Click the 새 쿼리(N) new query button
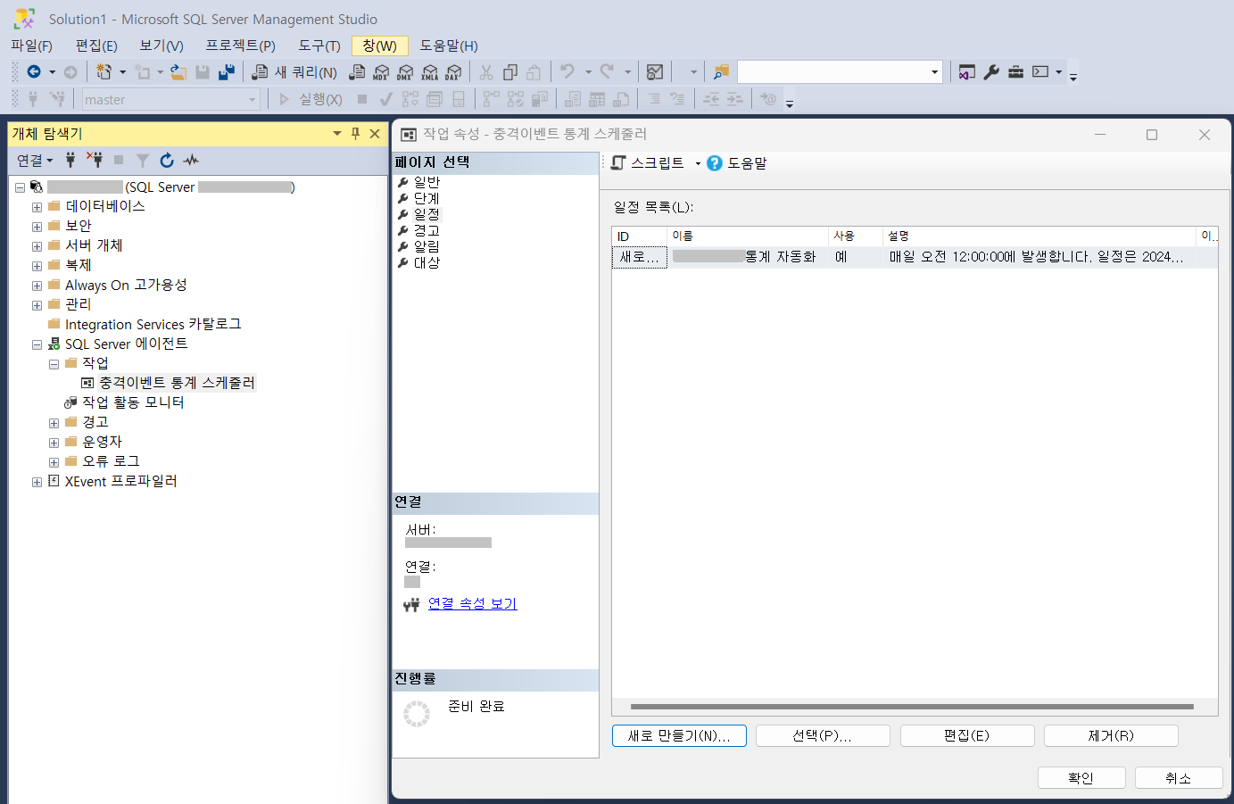This screenshot has width=1234, height=804. pos(294,72)
